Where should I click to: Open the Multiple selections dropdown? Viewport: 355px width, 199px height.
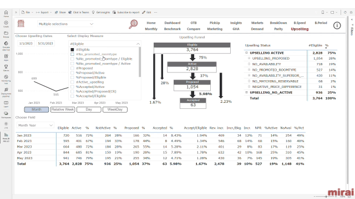pos(65,24)
